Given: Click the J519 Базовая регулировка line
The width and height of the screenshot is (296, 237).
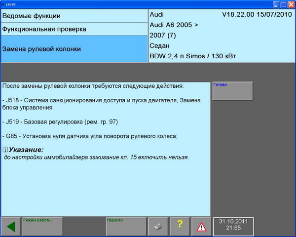Looking at the screenshot, I should 60,122.
